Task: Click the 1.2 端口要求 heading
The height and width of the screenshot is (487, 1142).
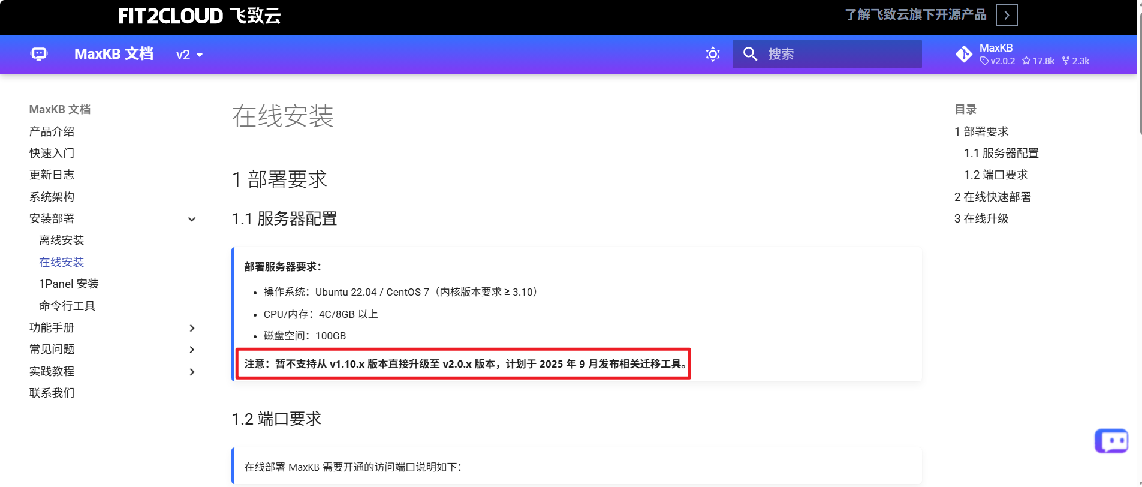Action: coord(276,419)
